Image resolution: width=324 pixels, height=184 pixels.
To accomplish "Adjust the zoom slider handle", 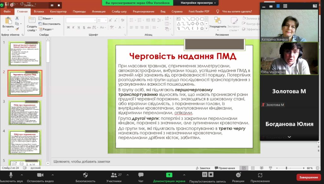I will pyautogui.click(x=286, y=168).
